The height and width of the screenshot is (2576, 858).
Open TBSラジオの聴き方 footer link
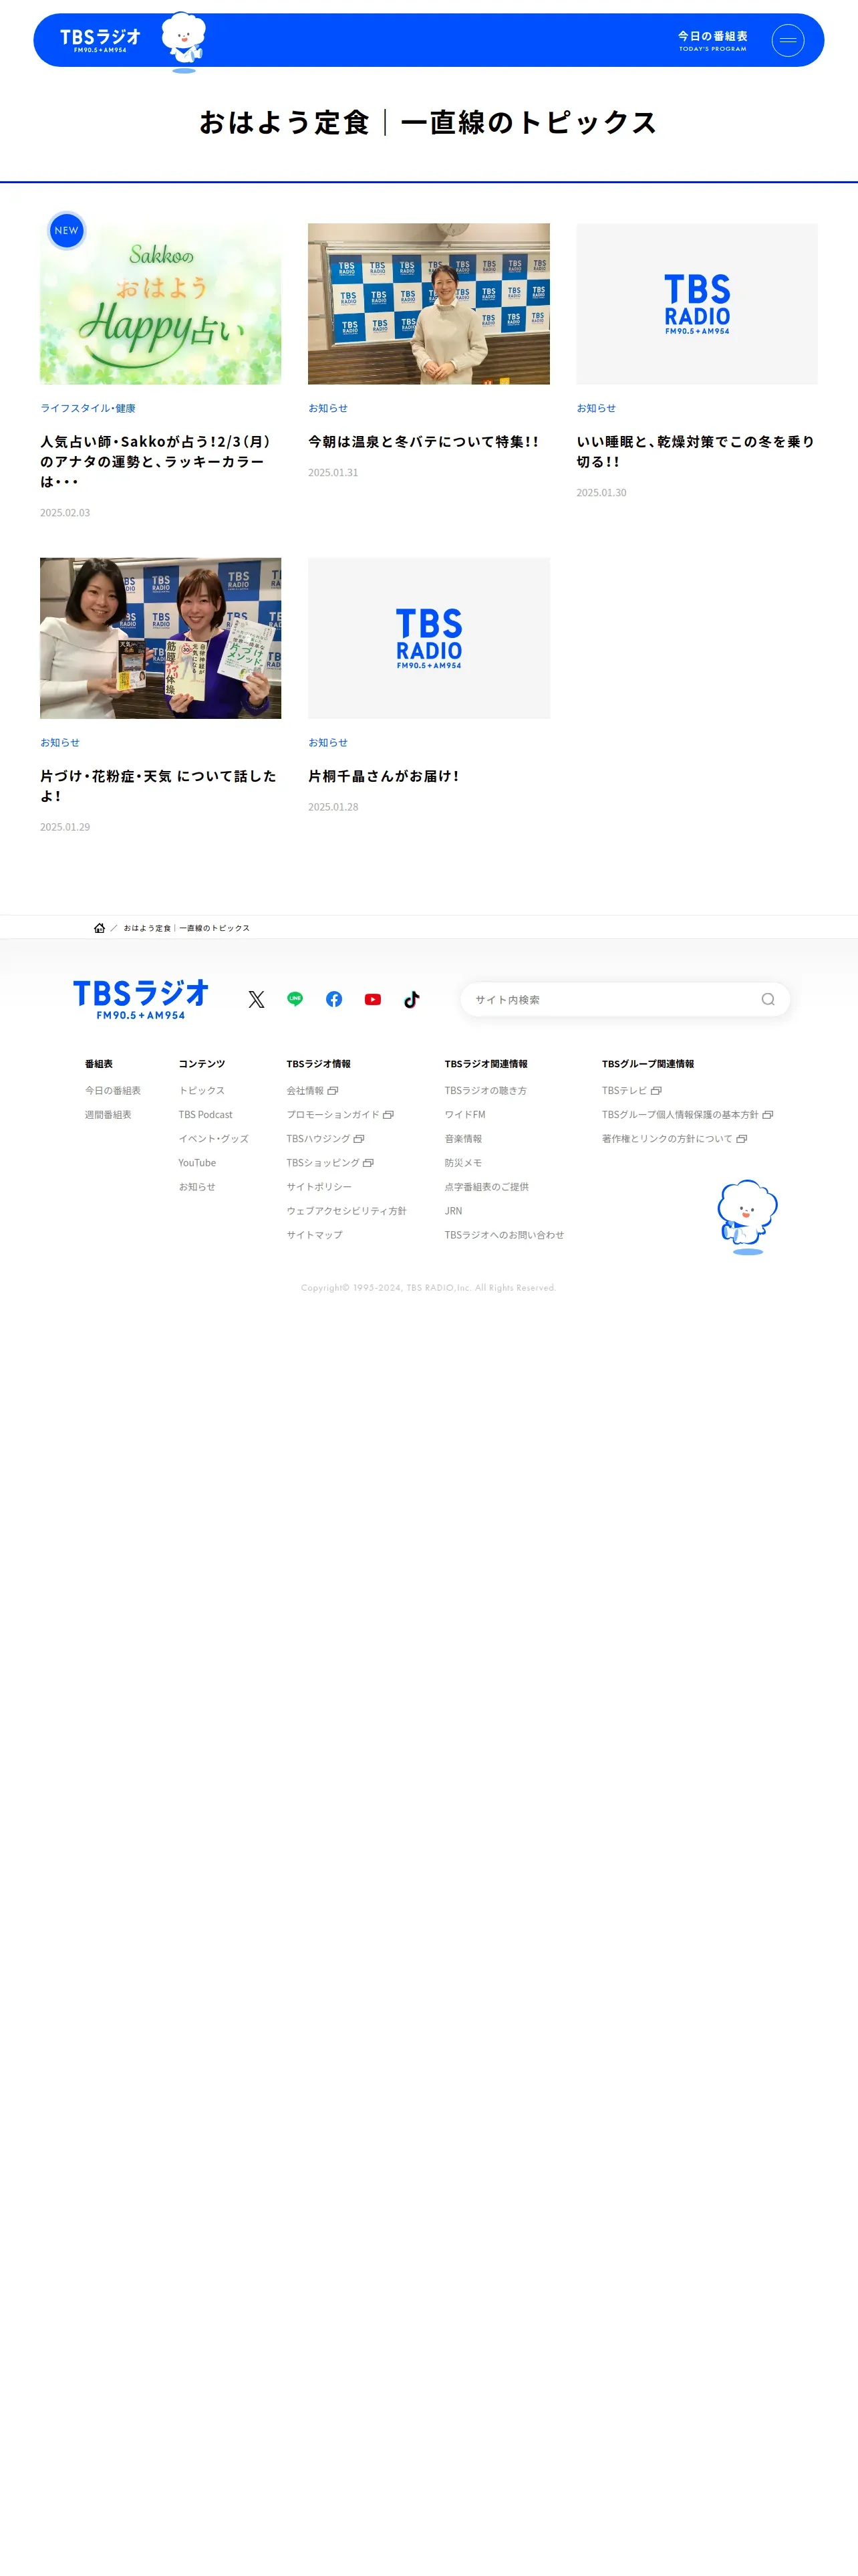485,1090
